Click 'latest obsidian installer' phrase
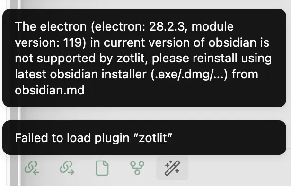291x186 pixels. pyautogui.click(x=81, y=75)
